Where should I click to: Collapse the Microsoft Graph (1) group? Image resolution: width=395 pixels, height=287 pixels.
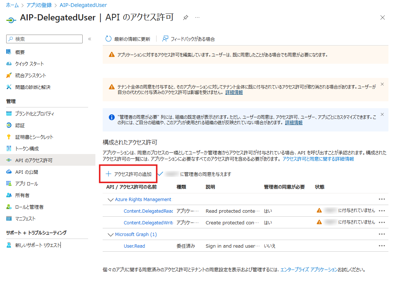[110, 235]
